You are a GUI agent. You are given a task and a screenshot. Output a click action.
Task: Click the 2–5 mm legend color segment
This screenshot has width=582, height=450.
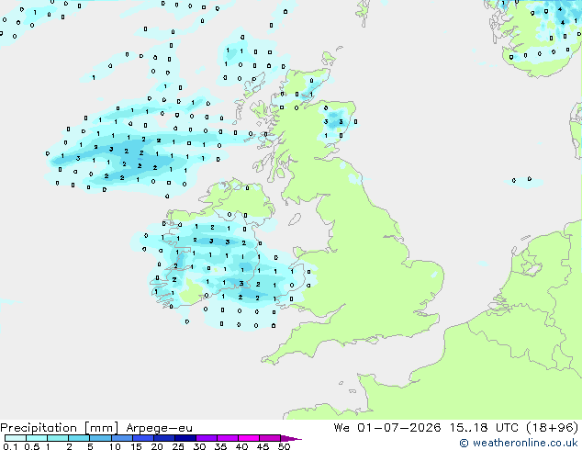(79, 438)
